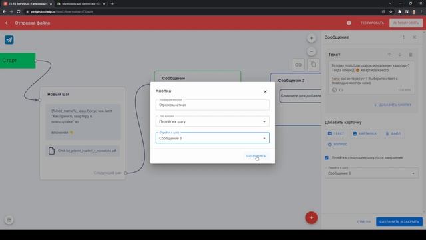Add a КАРТИНКА card
This screenshot has width=426, height=240.
tap(364, 133)
